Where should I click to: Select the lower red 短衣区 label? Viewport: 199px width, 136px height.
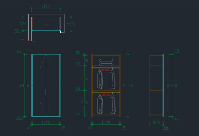(x=106, y=95)
